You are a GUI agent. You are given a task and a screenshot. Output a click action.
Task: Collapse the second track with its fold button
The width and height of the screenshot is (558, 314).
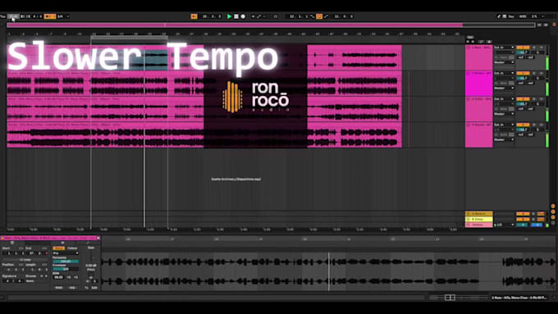[x=469, y=73]
